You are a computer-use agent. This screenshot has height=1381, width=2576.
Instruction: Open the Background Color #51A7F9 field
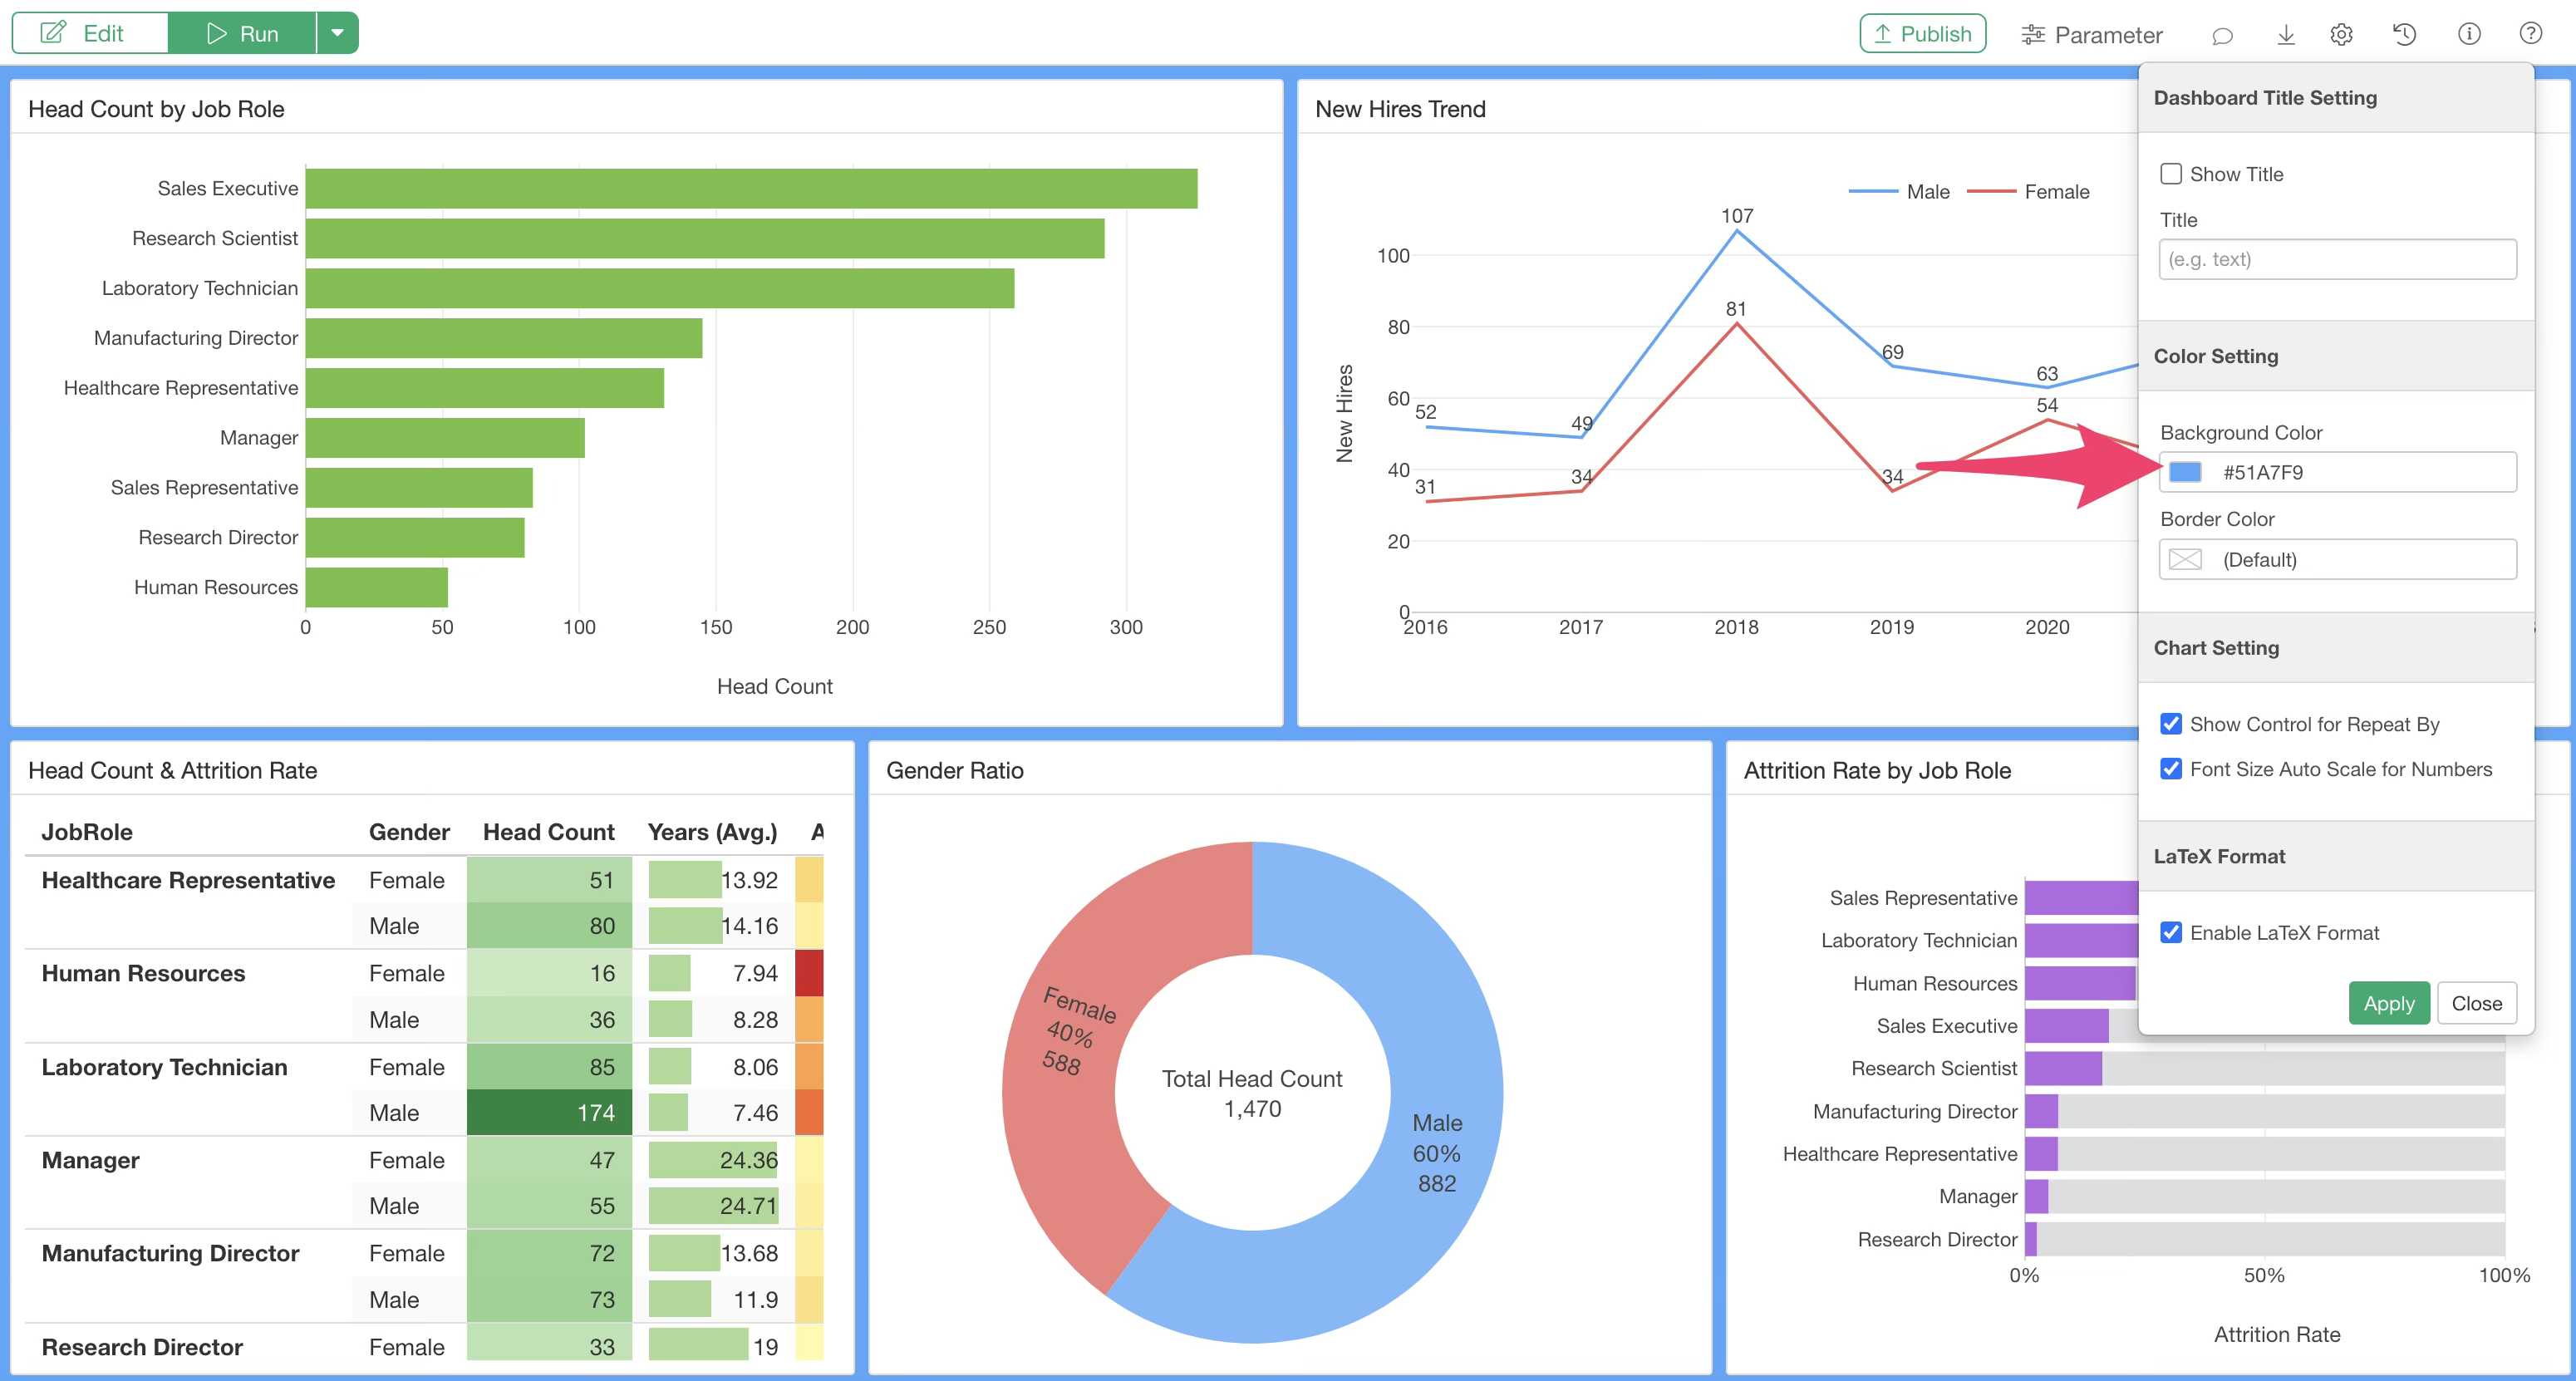pos(2337,472)
